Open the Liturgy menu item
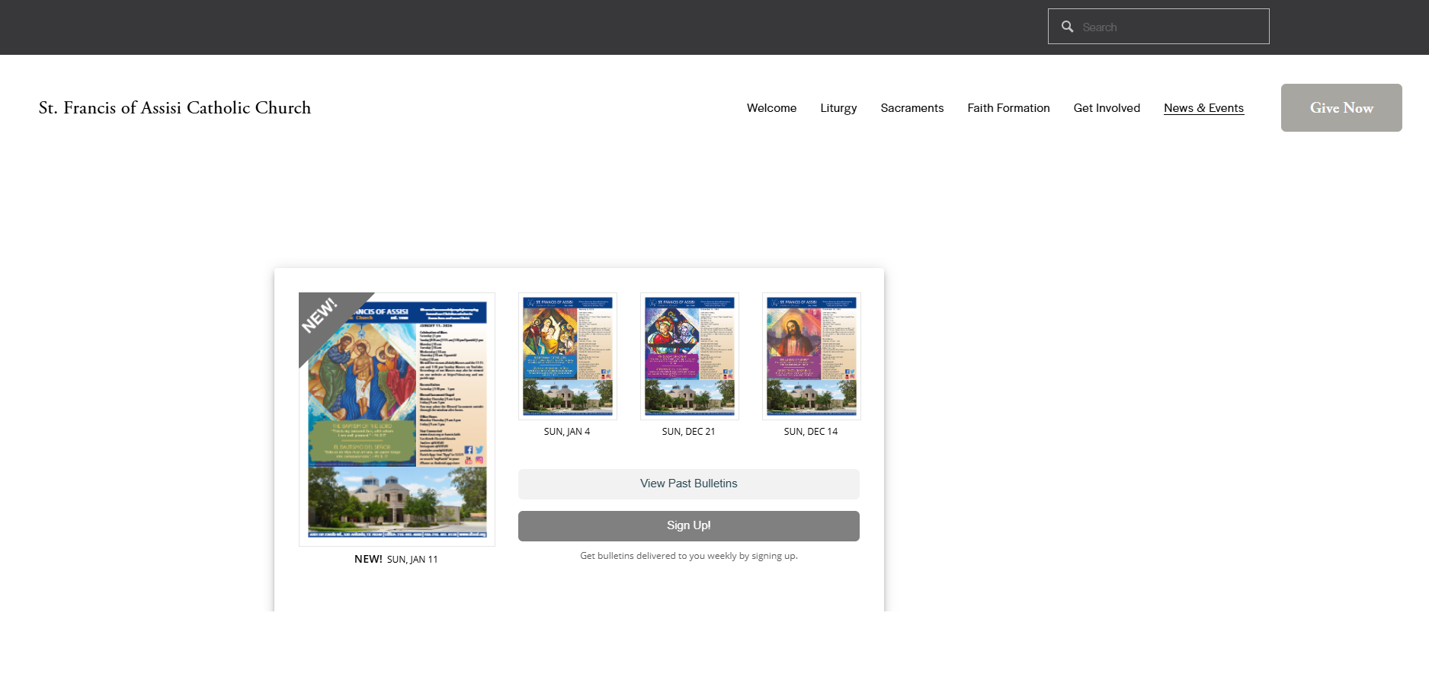 838,108
